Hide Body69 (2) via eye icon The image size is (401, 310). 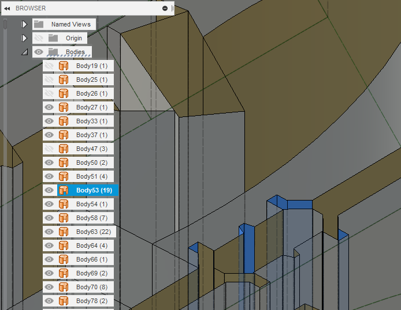pyautogui.click(x=49, y=273)
